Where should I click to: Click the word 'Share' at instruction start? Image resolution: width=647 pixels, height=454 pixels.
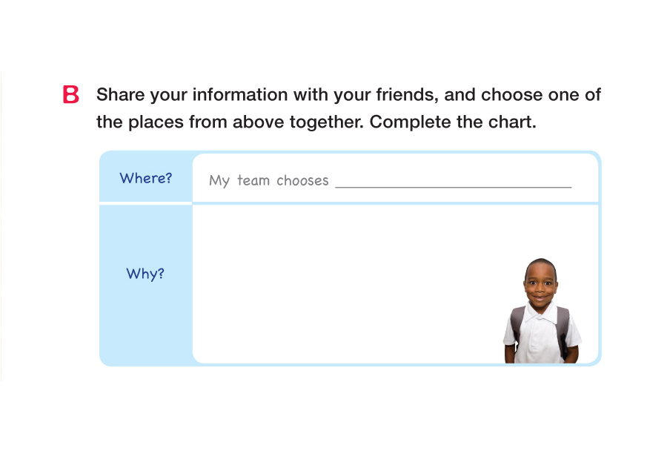(x=120, y=96)
